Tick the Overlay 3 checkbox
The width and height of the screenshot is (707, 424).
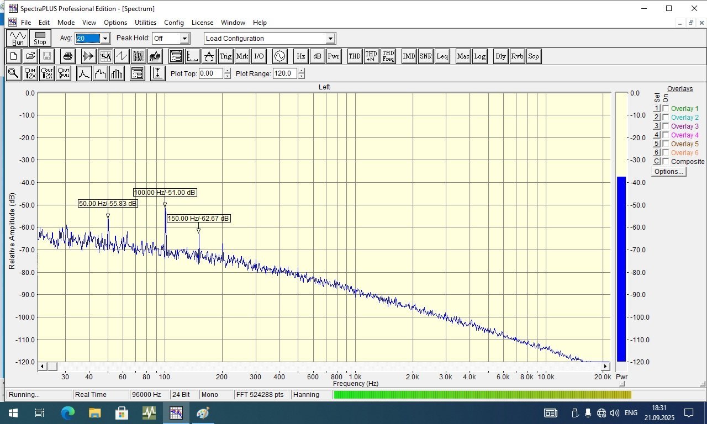coord(666,126)
